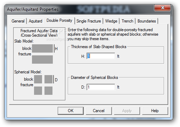
Task: Close the Aquifer/Aquitard Properties dialog
Action: coord(162,8)
